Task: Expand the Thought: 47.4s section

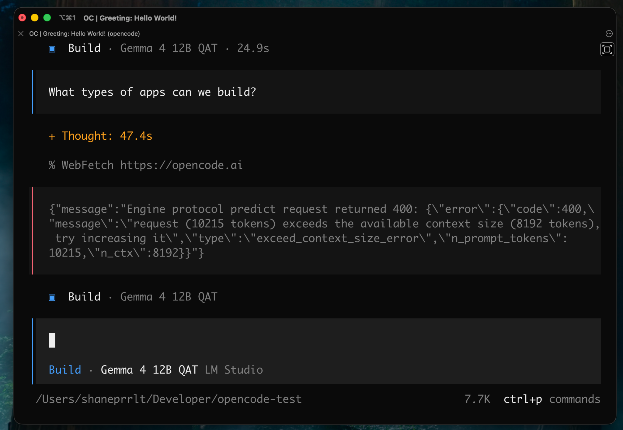Action: pyautogui.click(x=100, y=136)
